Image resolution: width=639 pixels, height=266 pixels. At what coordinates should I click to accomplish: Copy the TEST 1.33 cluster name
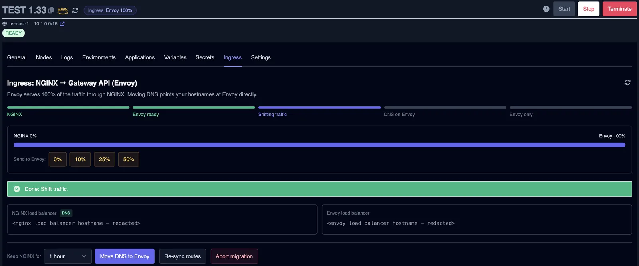click(51, 10)
